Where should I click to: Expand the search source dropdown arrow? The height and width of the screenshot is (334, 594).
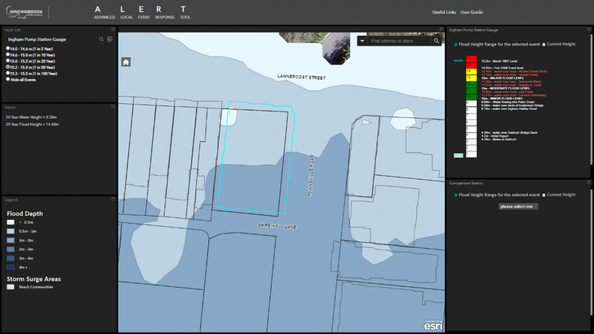pos(362,41)
